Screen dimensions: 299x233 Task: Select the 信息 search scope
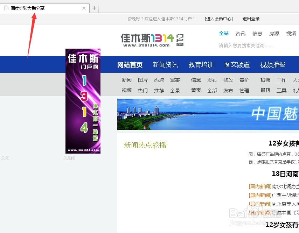(257, 34)
